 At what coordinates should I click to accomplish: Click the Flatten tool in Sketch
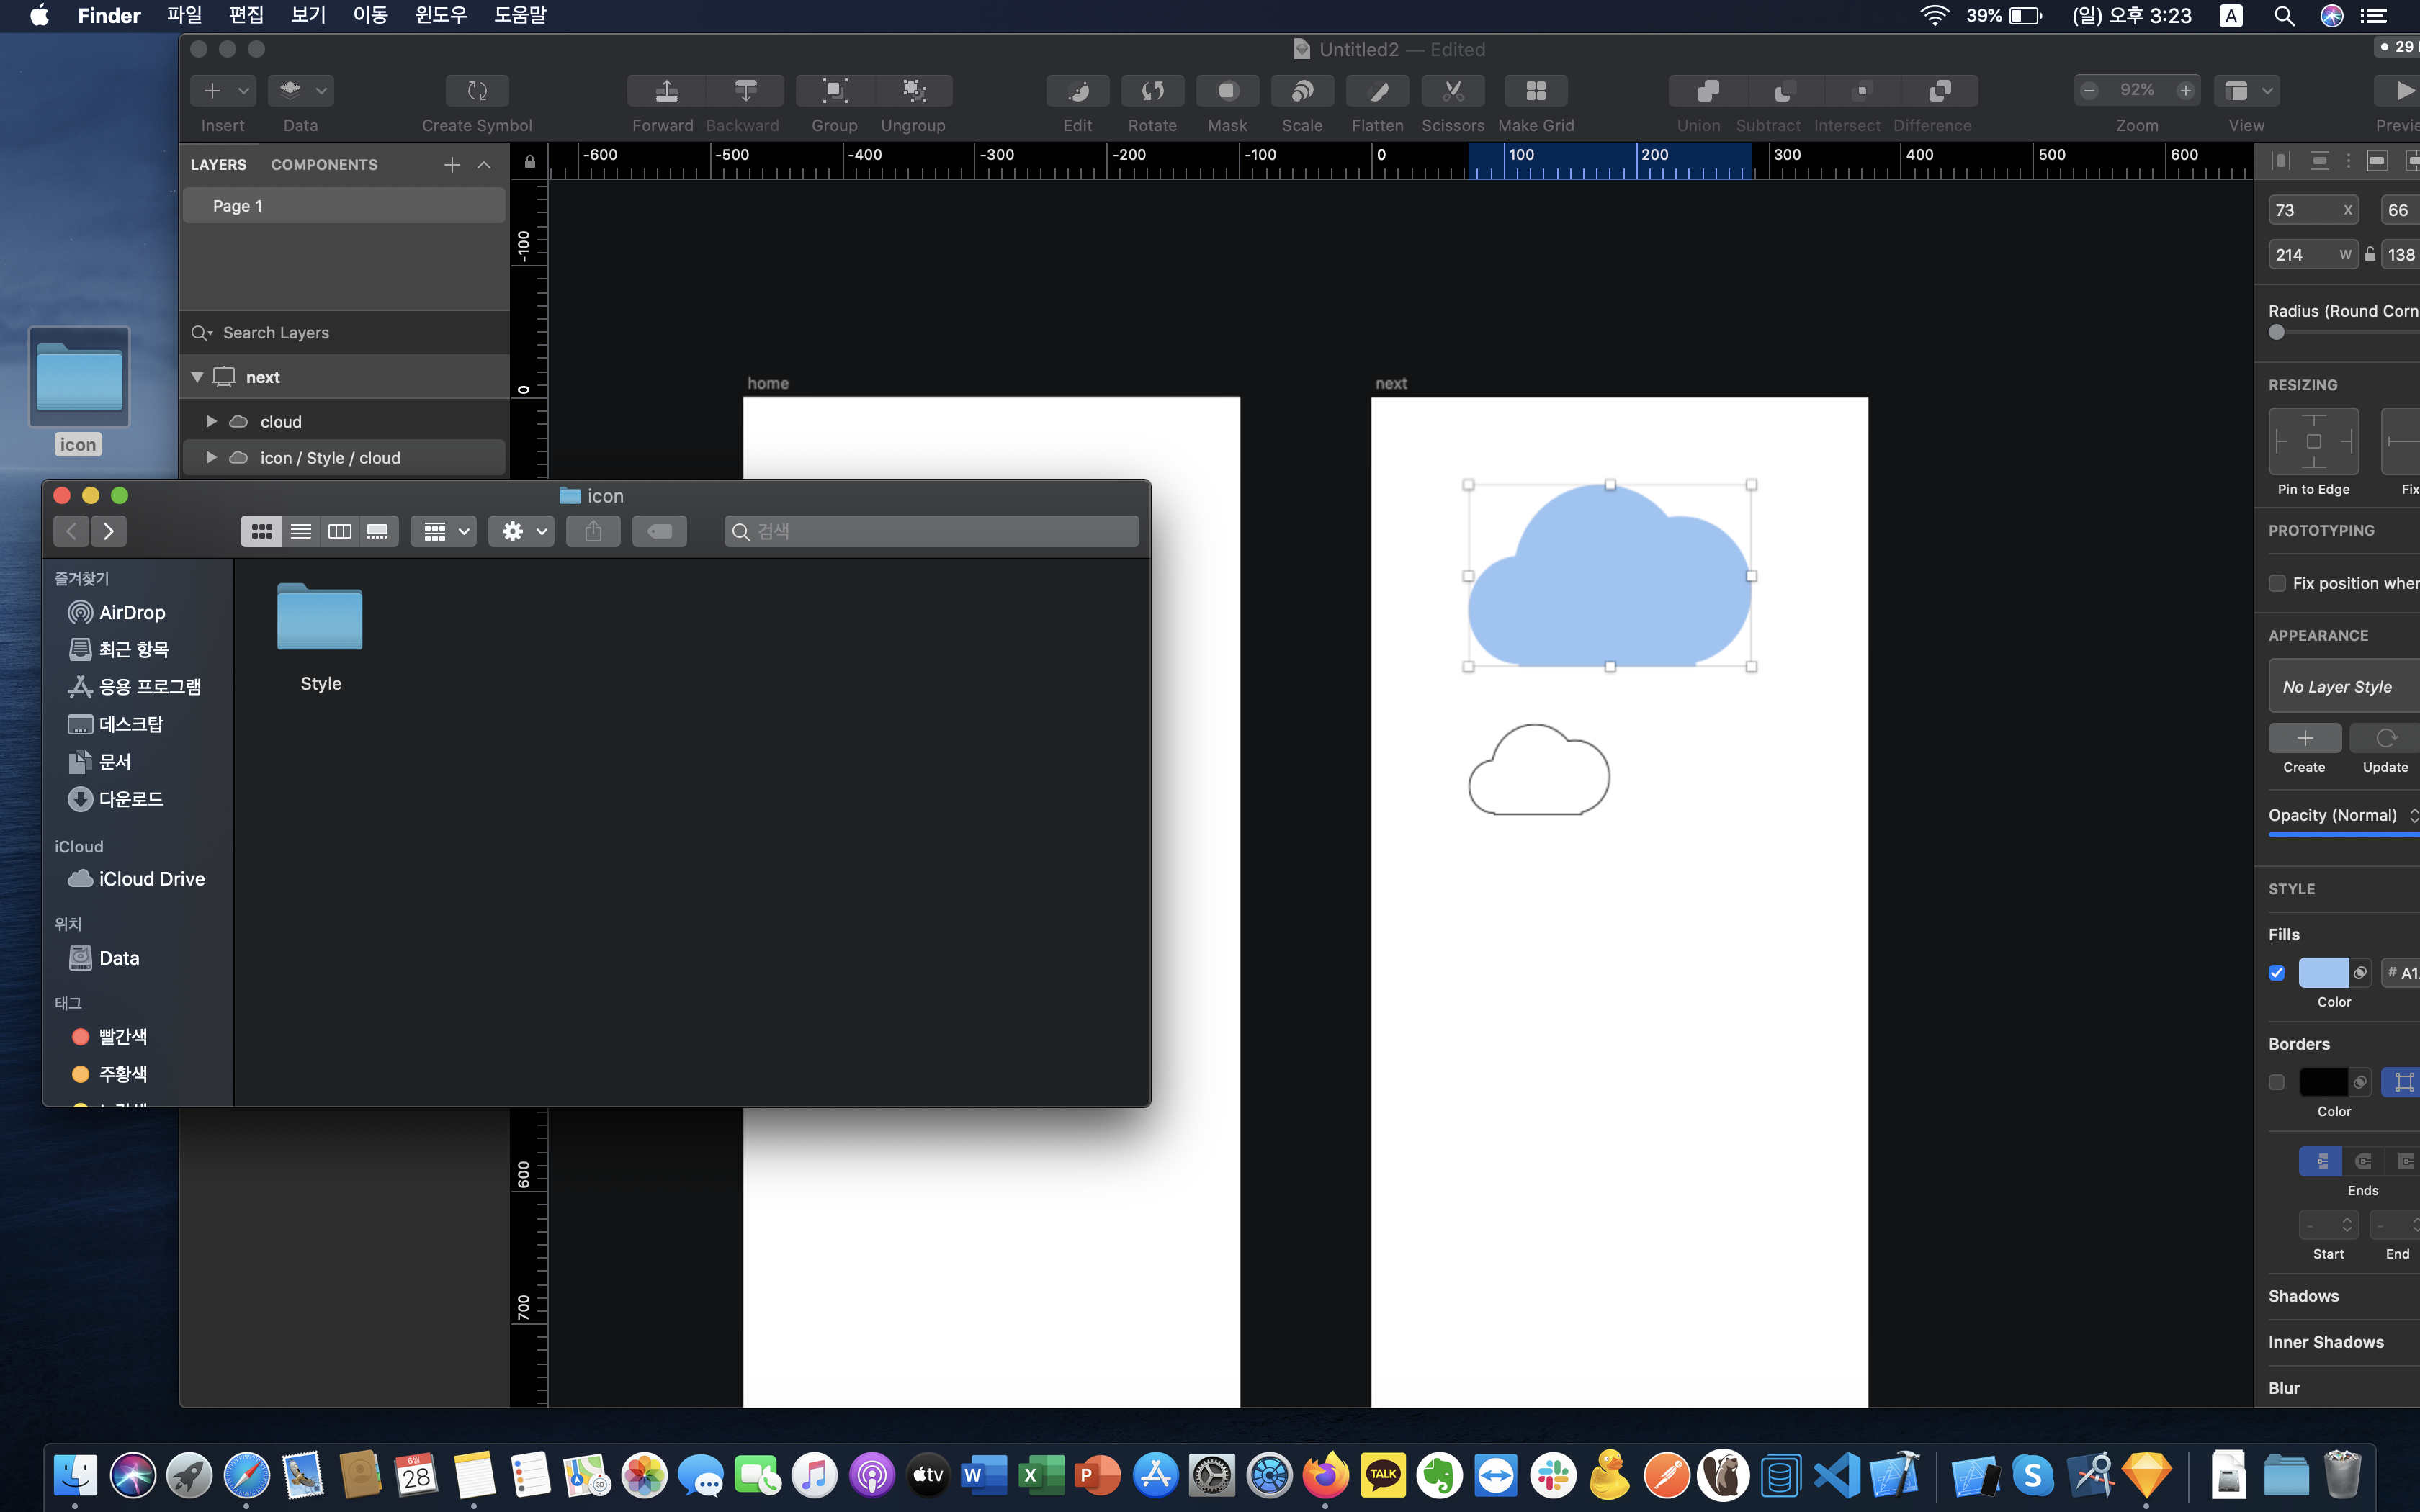1377,91
